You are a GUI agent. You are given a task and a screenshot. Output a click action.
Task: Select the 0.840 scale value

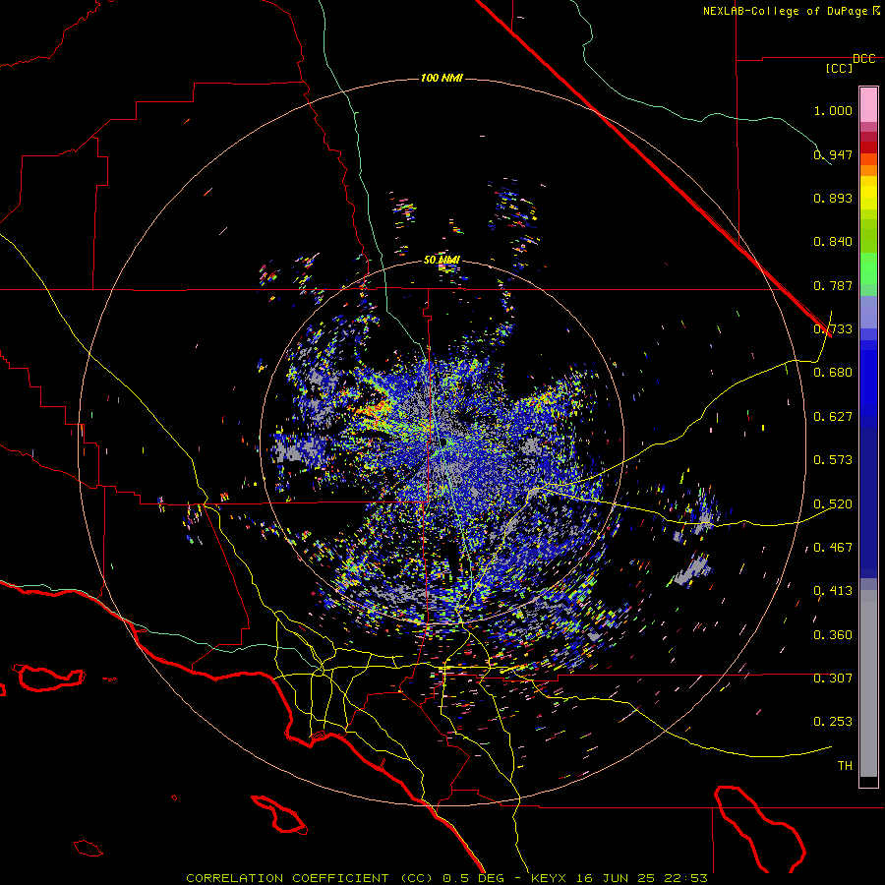point(833,242)
